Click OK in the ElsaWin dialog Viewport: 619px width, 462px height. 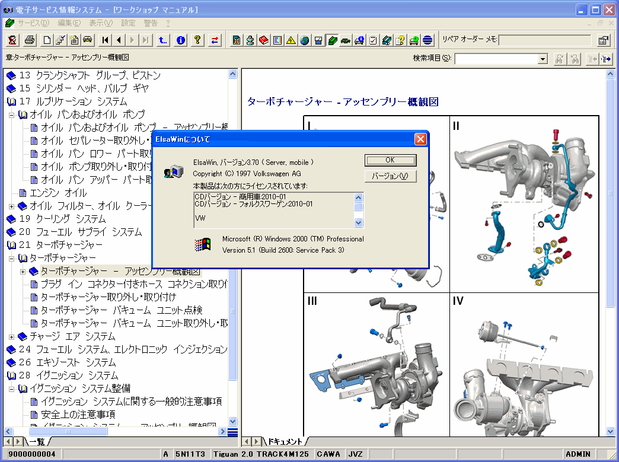click(390, 160)
